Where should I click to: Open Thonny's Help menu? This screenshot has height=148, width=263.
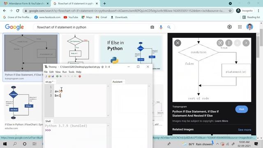[x=78, y=72]
